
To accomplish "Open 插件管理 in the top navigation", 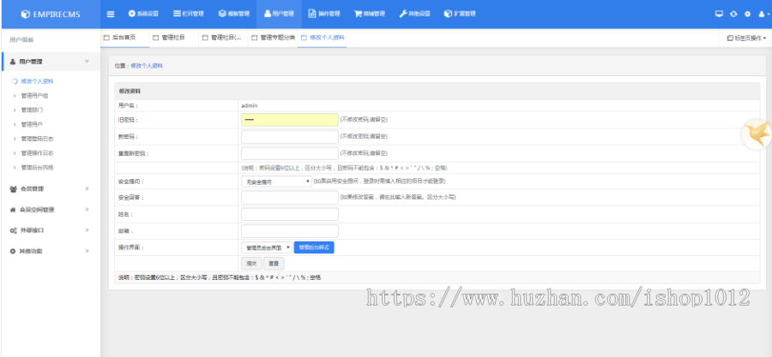I will click(324, 14).
